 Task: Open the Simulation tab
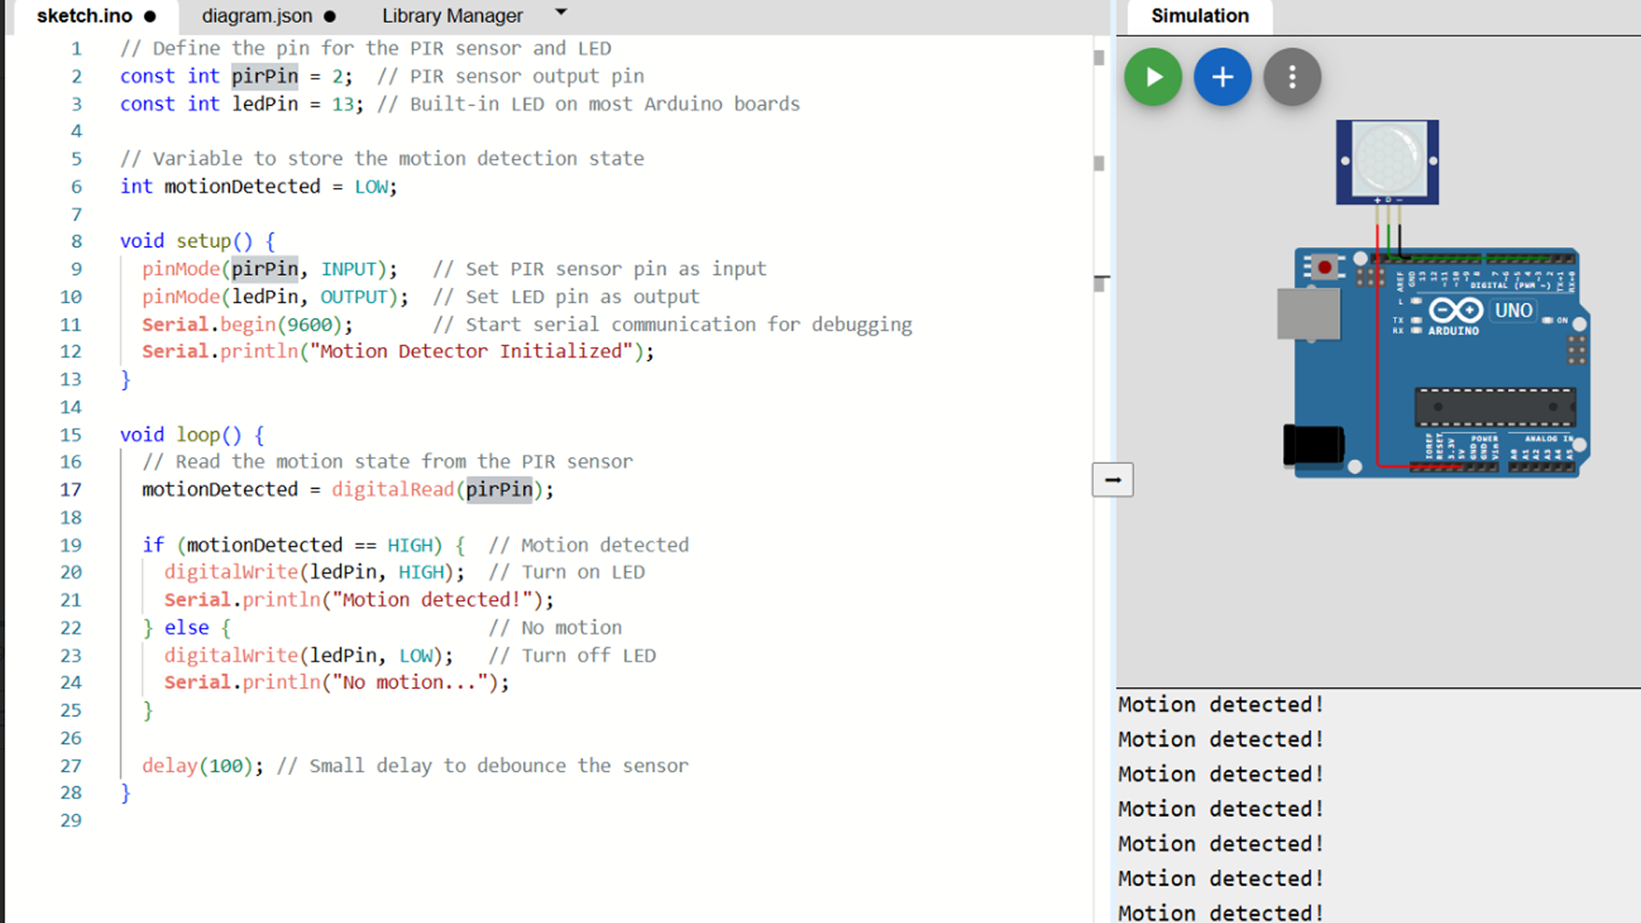click(x=1200, y=15)
